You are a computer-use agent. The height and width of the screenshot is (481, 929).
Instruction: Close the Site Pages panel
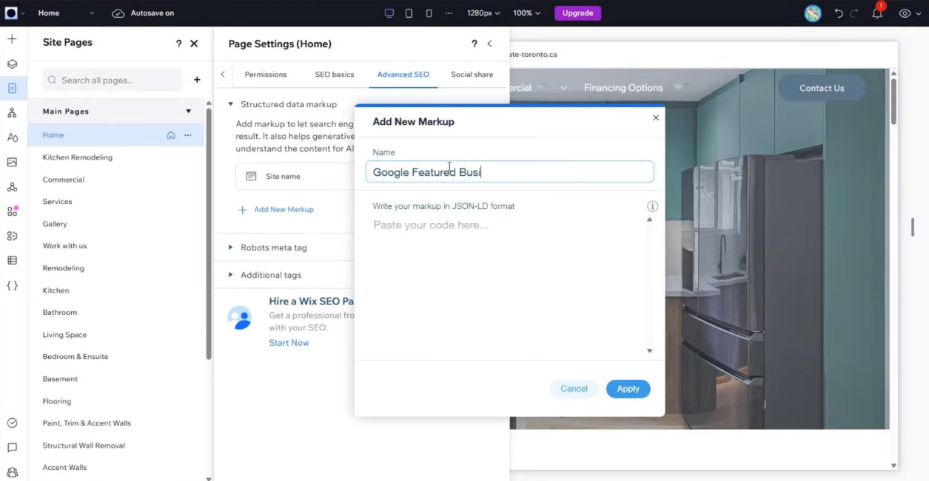194,44
